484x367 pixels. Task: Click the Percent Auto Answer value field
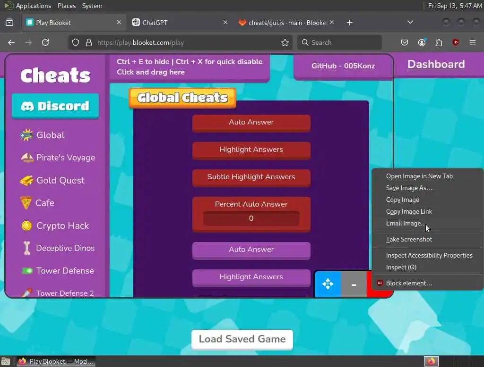click(x=251, y=218)
